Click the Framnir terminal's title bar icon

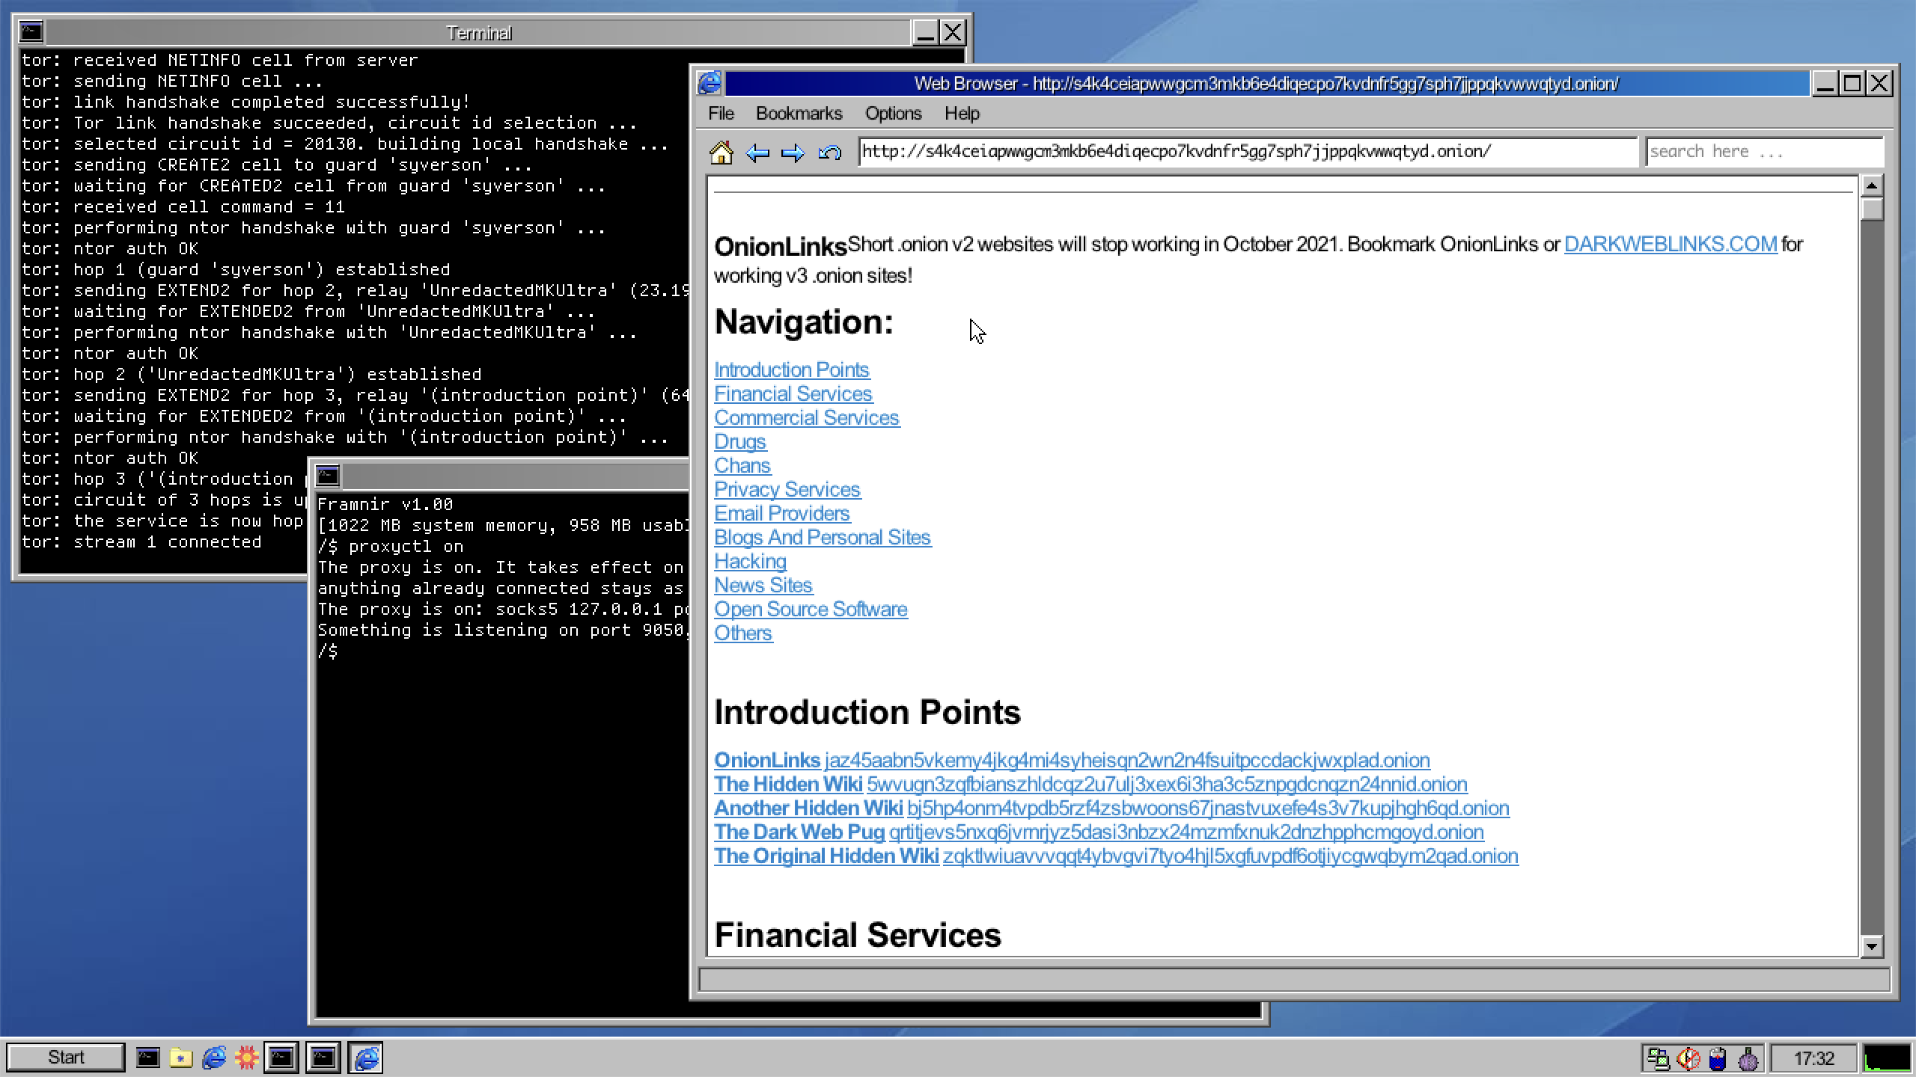click(327, 476)
